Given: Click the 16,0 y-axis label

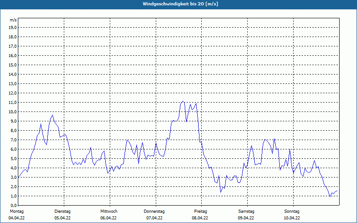Looking at the screenshot, I should click(x=13, y=55).
